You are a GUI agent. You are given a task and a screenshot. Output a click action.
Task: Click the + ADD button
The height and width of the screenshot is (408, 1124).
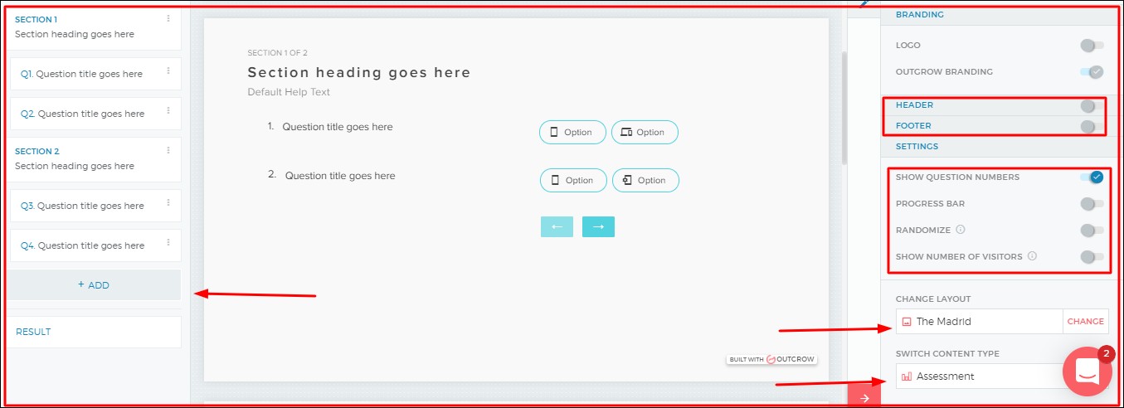coord(94,285)
